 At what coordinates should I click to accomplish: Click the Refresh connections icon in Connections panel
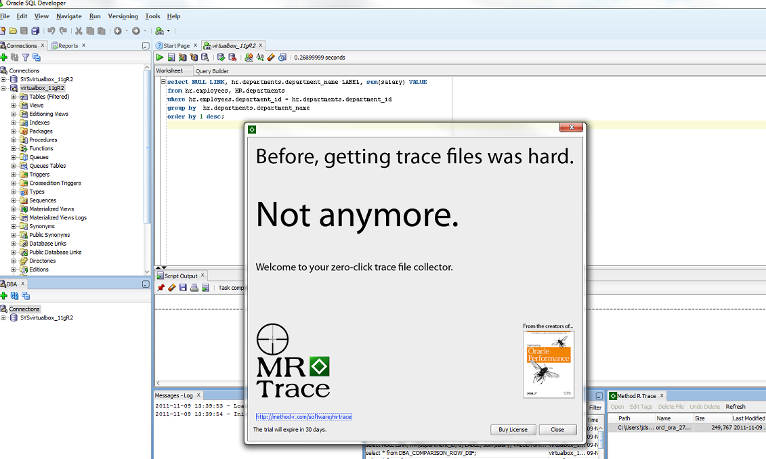15,57
